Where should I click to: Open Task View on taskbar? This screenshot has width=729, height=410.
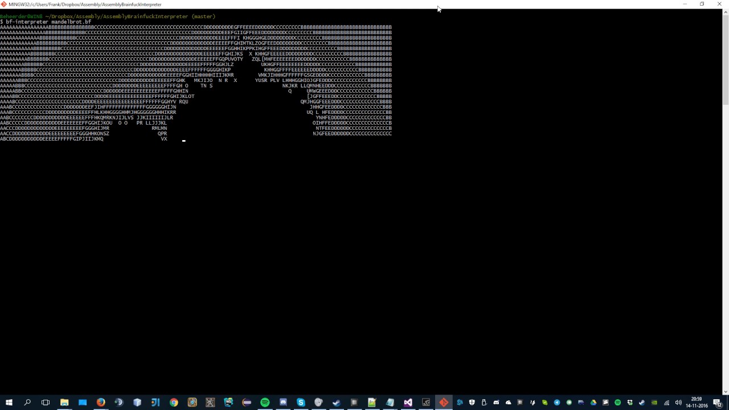[46, 403]
